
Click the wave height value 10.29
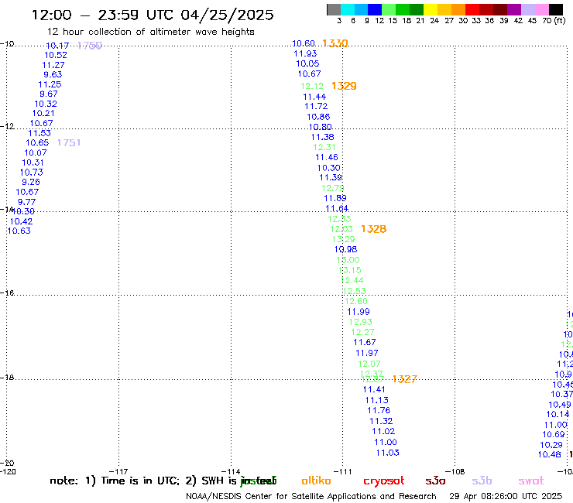(x=551, y=445)
